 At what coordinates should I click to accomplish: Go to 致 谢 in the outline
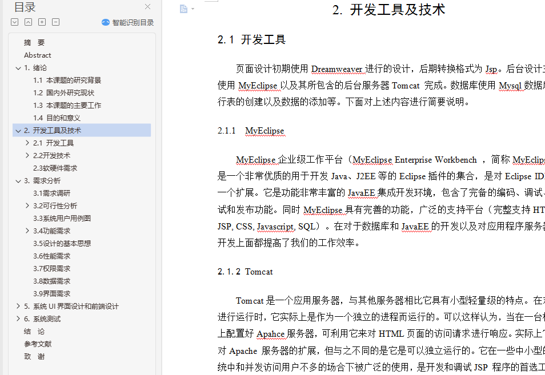34,356
